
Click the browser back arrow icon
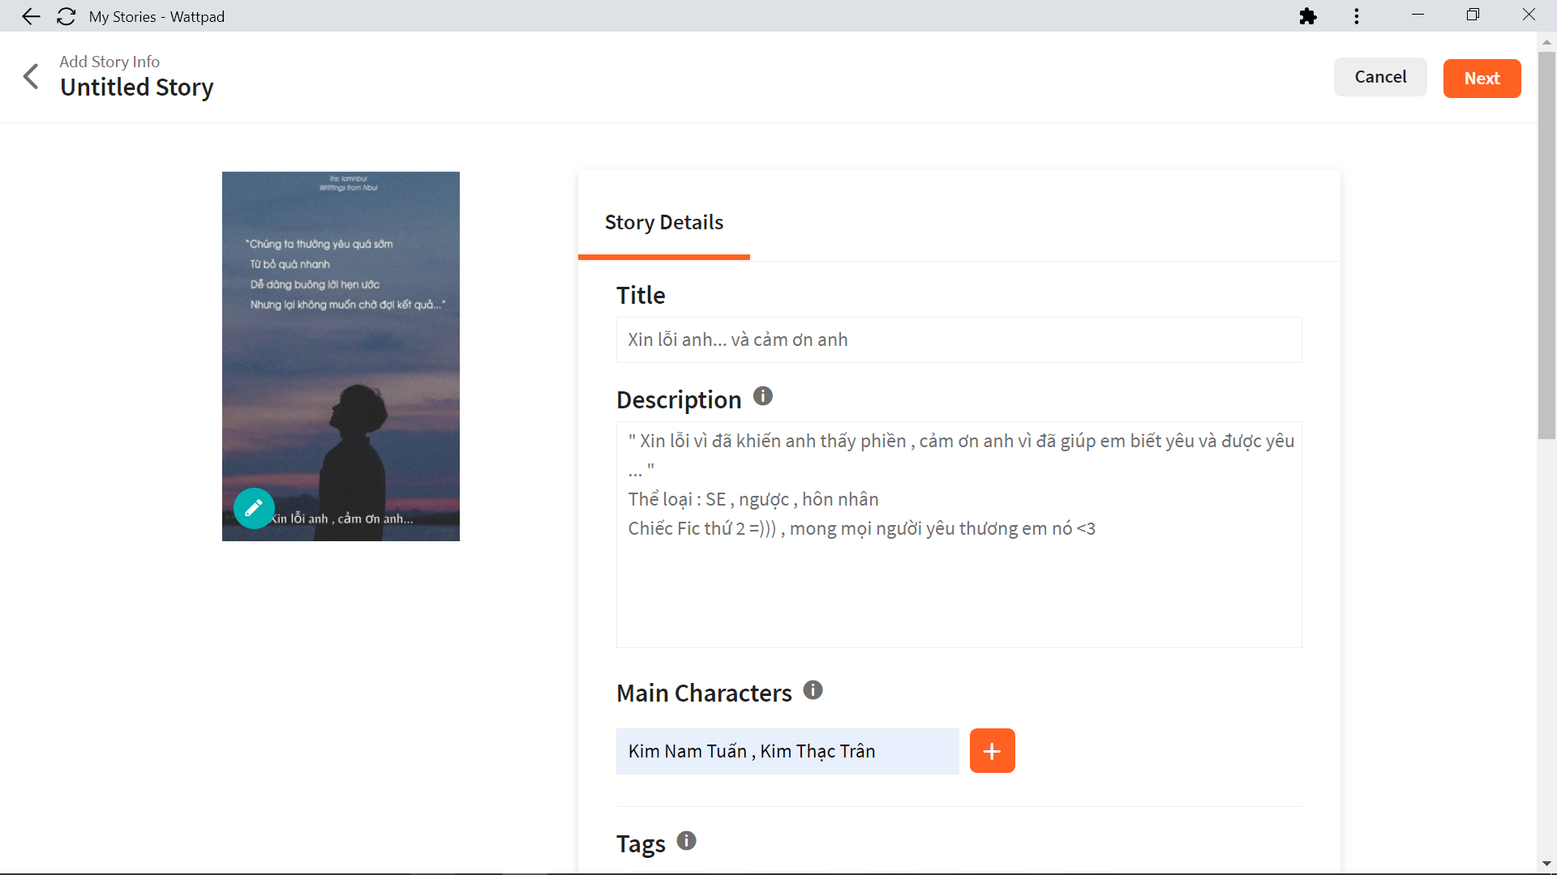click(31, 16)
